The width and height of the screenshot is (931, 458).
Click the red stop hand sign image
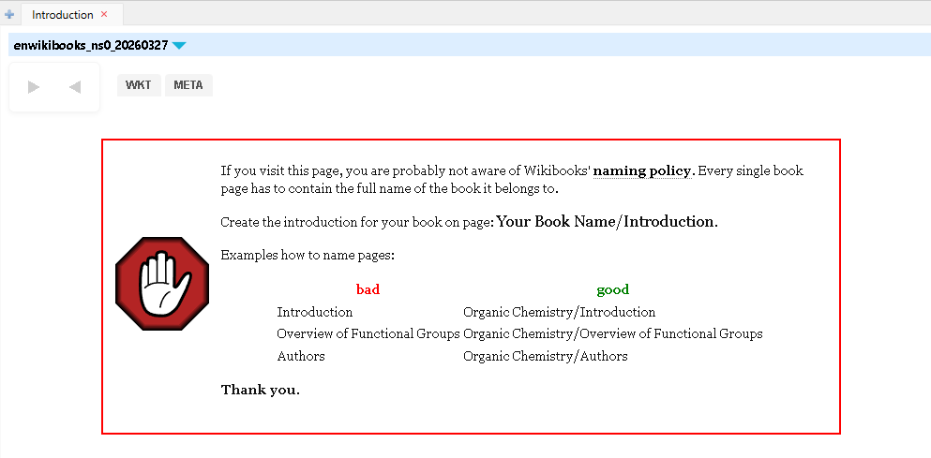[x=161, y=284]
